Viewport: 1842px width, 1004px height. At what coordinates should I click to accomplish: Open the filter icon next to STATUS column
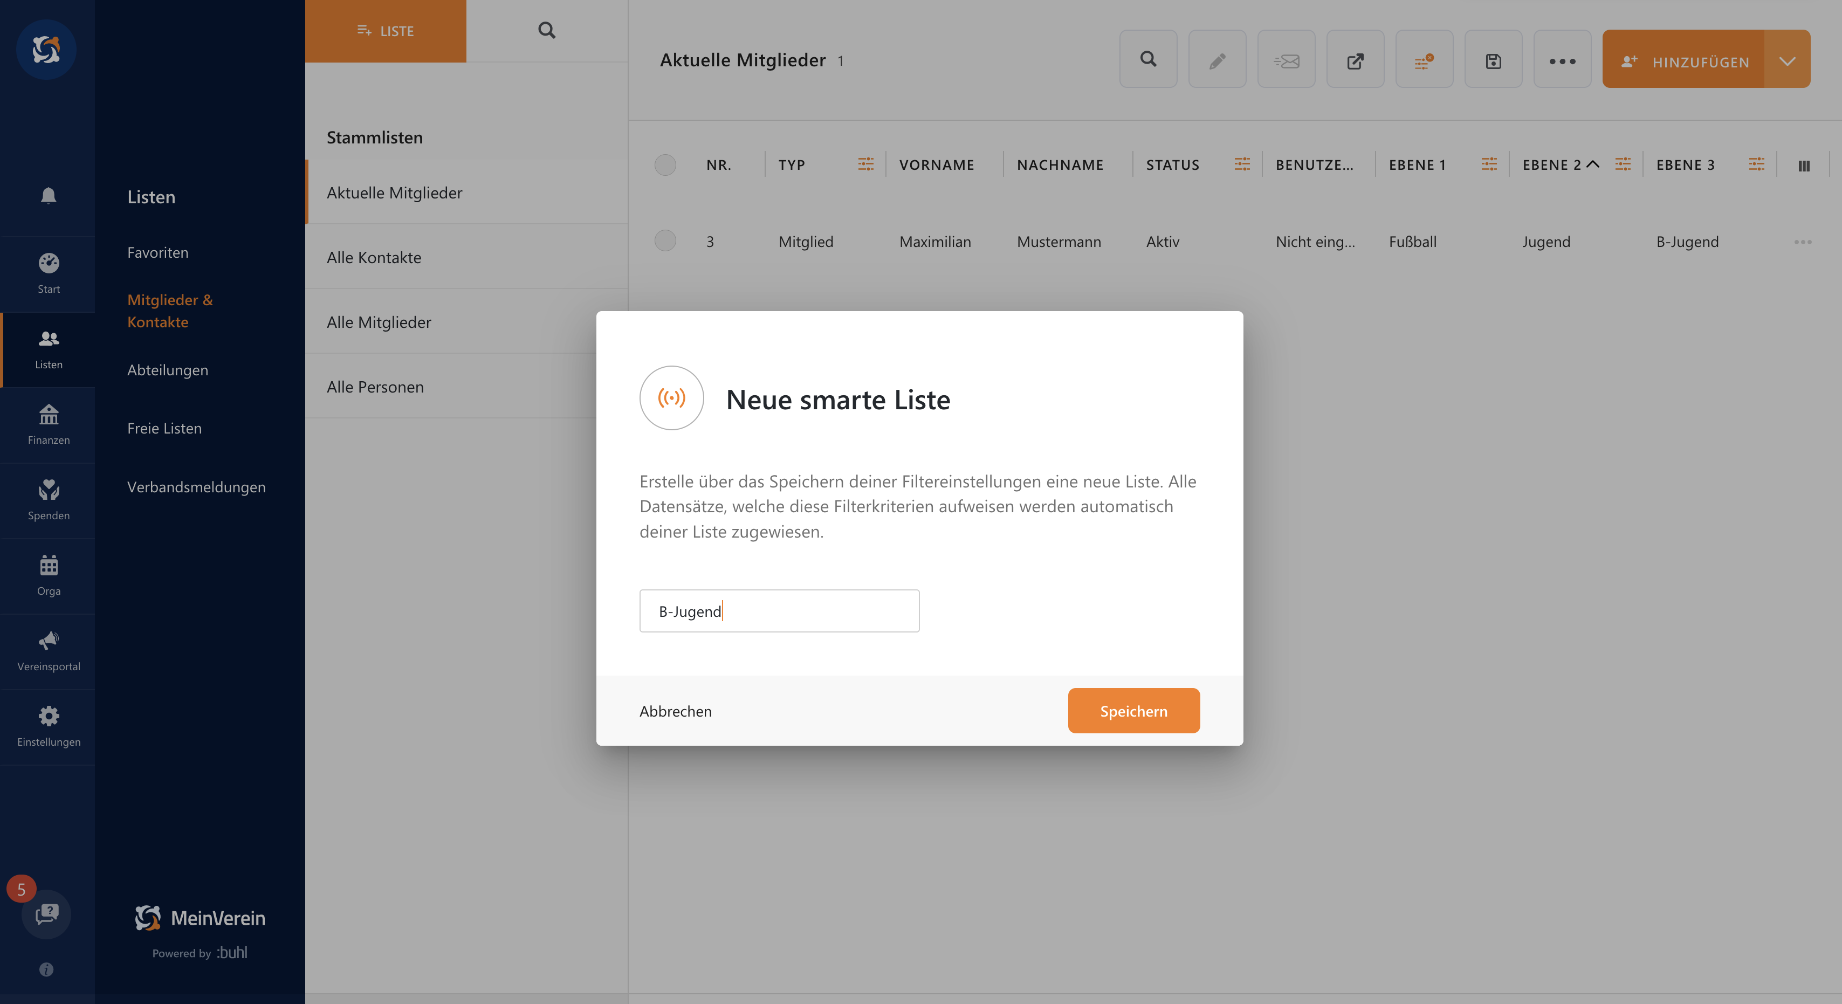point(1242,164)
